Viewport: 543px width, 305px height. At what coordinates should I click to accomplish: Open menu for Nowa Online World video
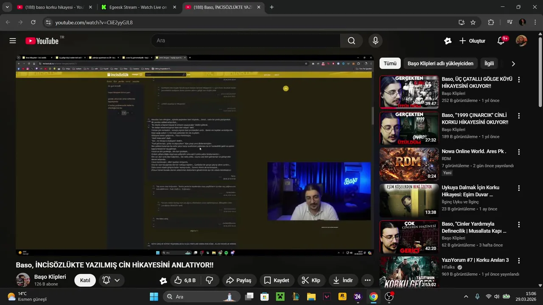tap(518, 152)
